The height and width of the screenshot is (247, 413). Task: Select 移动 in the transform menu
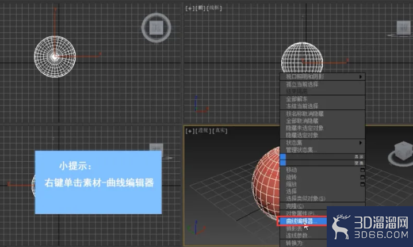tap(291, 170)
